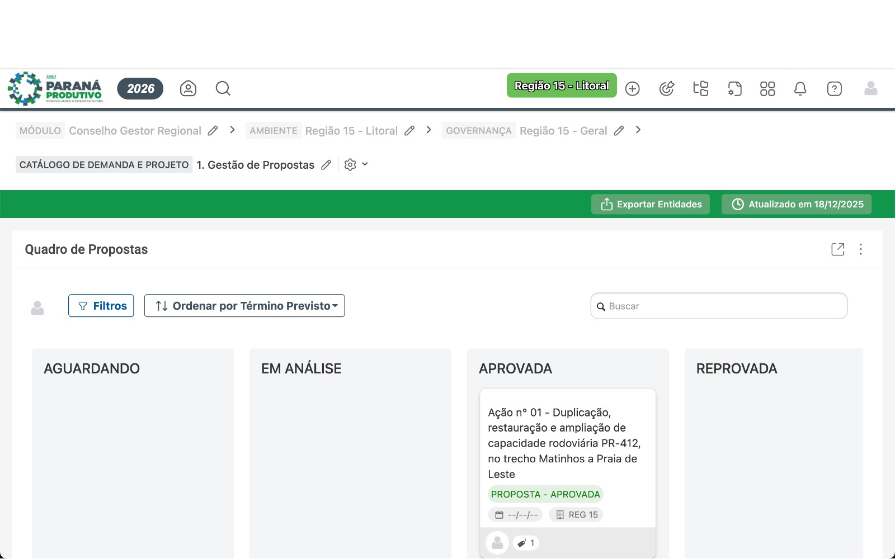Open the Filtros button
This screenshot has height=559, width=895.
[x=101, y=306]
